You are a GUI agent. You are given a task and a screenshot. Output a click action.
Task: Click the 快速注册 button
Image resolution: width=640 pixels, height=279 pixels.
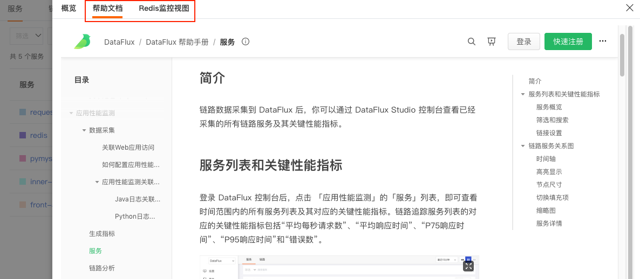(568, 41)
